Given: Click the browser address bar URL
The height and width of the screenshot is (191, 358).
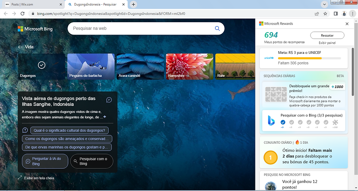Looking at the screenshot, I should coord(111,14).
